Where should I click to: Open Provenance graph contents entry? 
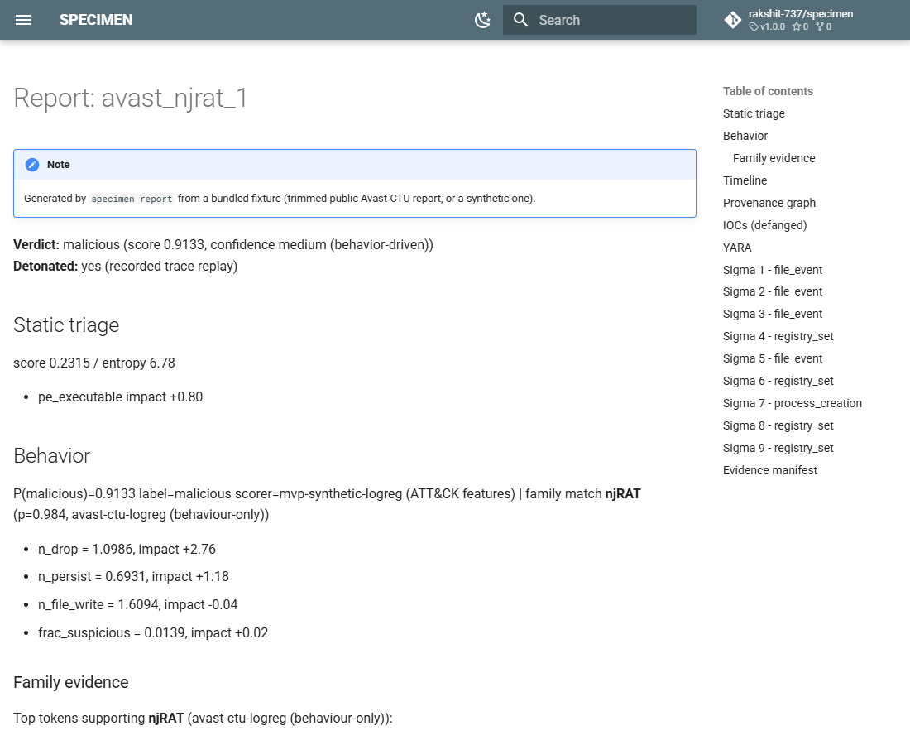click(769, 204)
